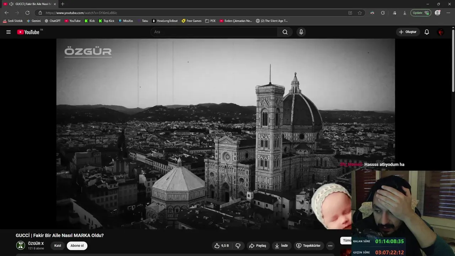Viewport: 455px width, 256px height.
Task: Open the notifications bell
Action: 427,32
